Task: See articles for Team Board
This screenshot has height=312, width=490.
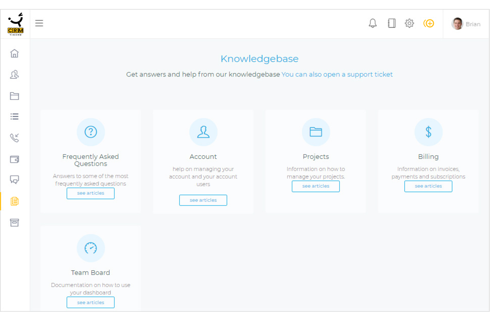Action: click(x=91, y=303)
